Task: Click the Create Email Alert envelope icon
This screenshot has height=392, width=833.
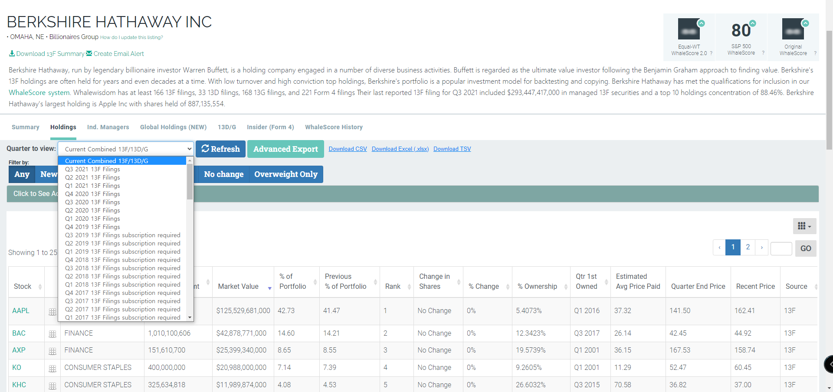Action: click(89, 53)
